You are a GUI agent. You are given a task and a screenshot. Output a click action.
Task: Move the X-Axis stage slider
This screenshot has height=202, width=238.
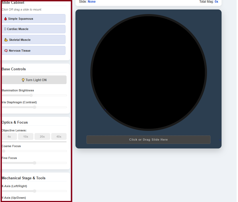(x=35, y=191)
